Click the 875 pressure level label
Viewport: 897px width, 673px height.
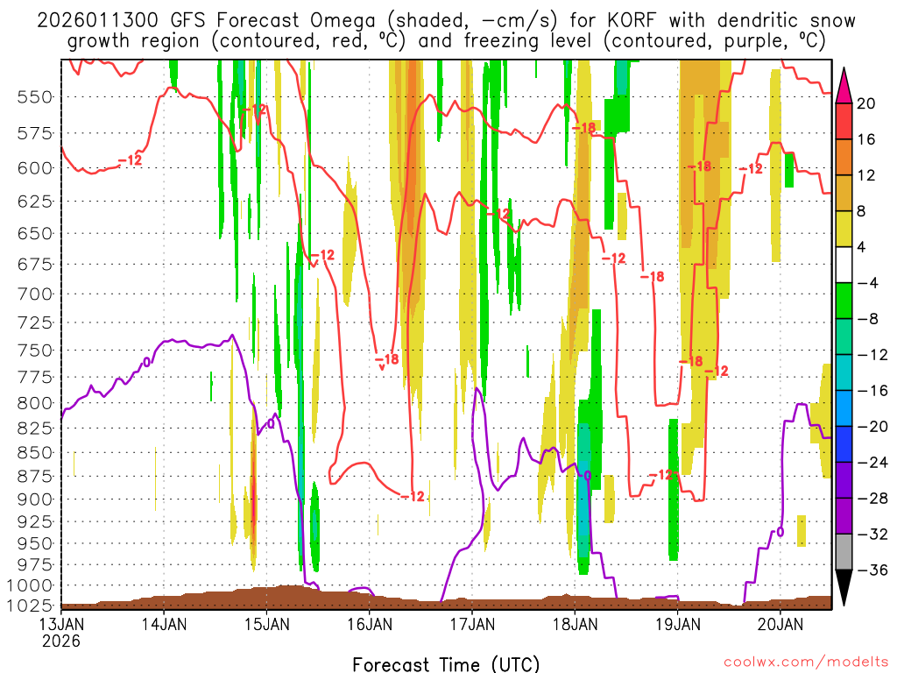point(34,476)
